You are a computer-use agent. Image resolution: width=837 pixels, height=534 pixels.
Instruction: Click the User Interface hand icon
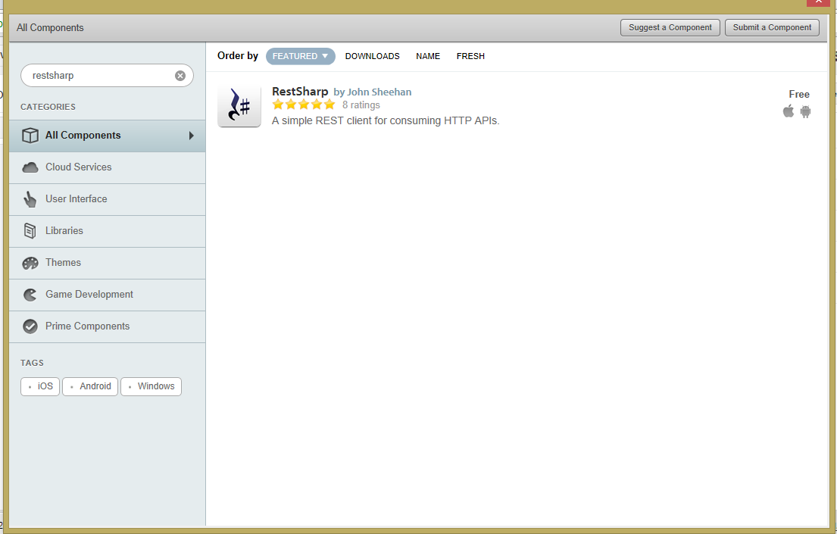point(30,198)
